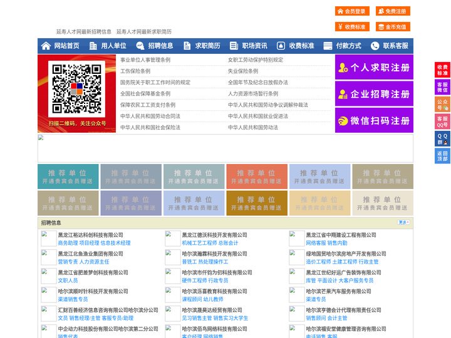Image resolution: width=451 pixels, height=338 pixels.
Task: Open 失业保险条例 link
Action: point(243,71)
